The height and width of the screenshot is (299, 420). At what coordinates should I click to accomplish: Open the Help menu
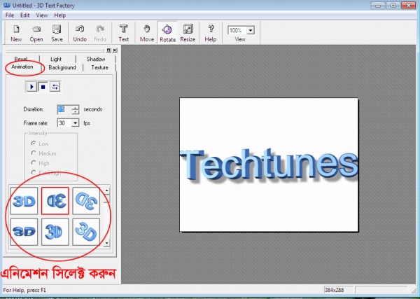coord(59,15)
